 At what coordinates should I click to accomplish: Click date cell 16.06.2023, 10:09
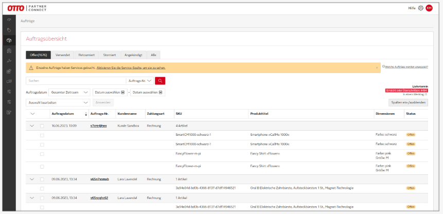tap(64, 126)
